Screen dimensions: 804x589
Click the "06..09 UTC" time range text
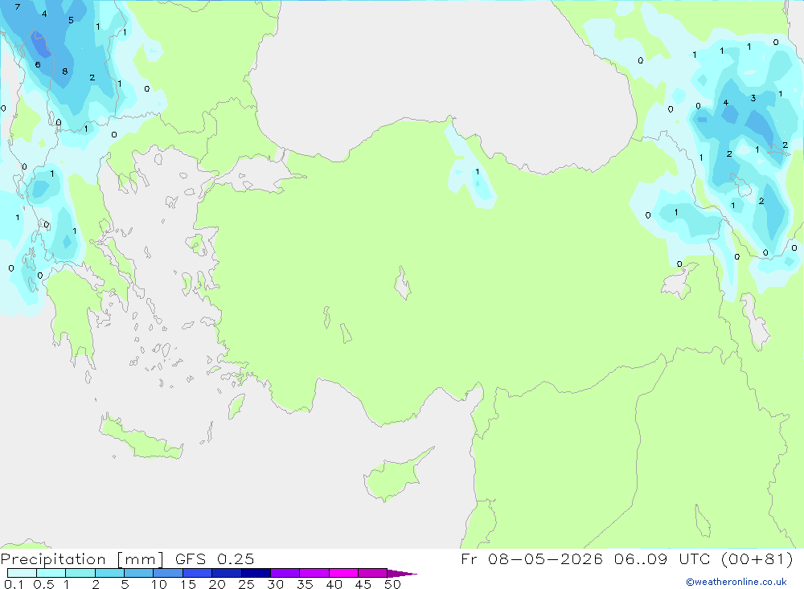point(663,558)
